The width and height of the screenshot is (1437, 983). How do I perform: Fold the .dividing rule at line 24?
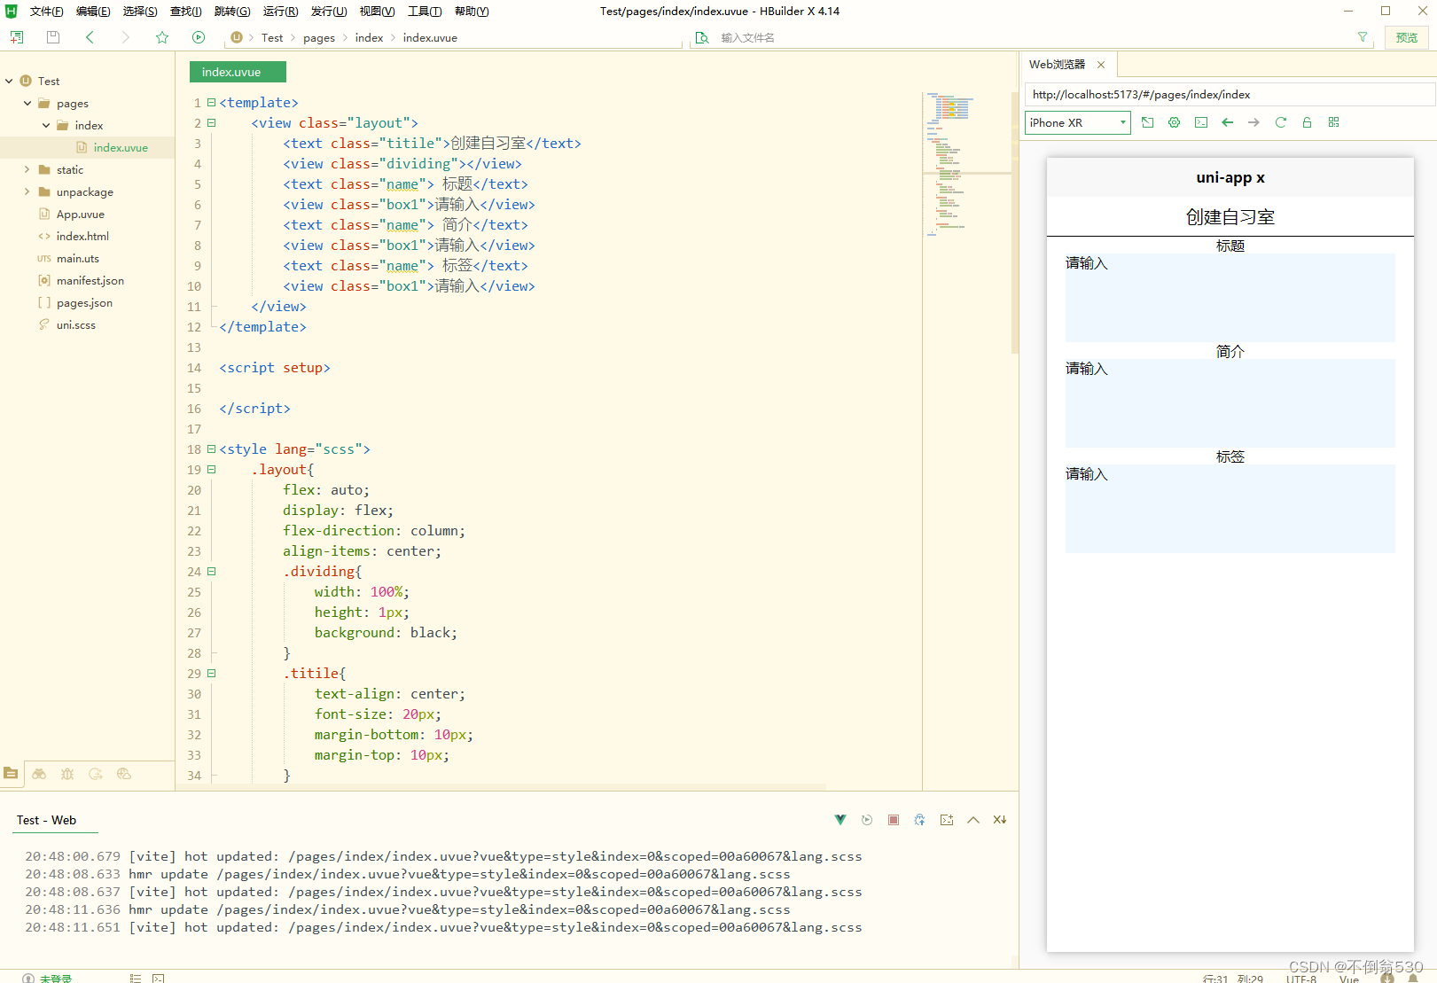[x=212, y=572]
